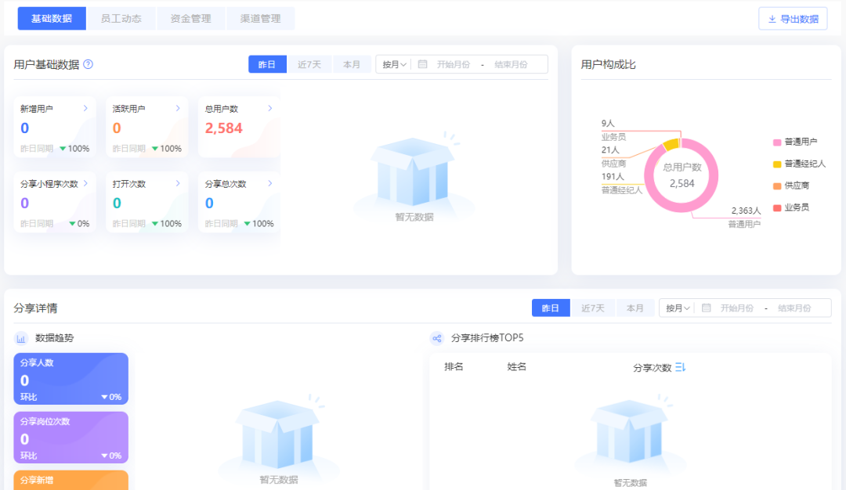Image resolution: width=846 pixels, height=490 pixels.
Task: Select 近7天 in 分享详情 filter
Action: pos(592,308)
